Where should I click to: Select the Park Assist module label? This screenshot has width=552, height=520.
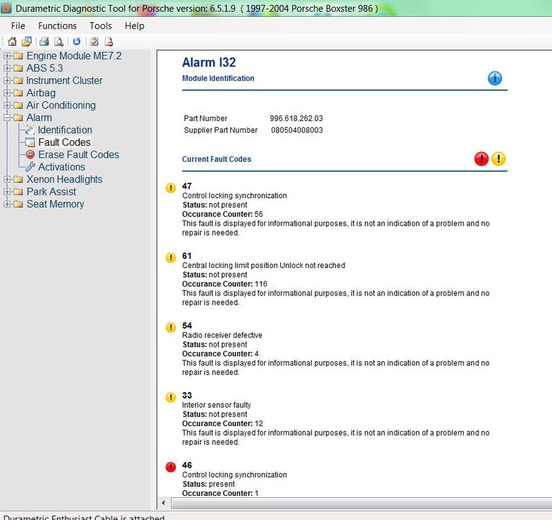click(51, 192)
